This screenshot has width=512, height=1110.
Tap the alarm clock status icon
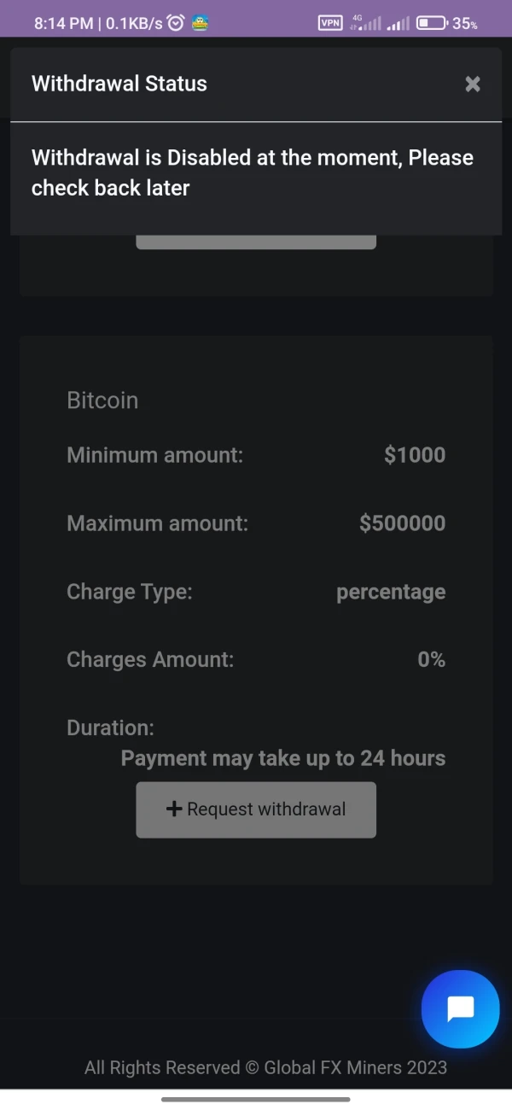(x=176, y=23)
